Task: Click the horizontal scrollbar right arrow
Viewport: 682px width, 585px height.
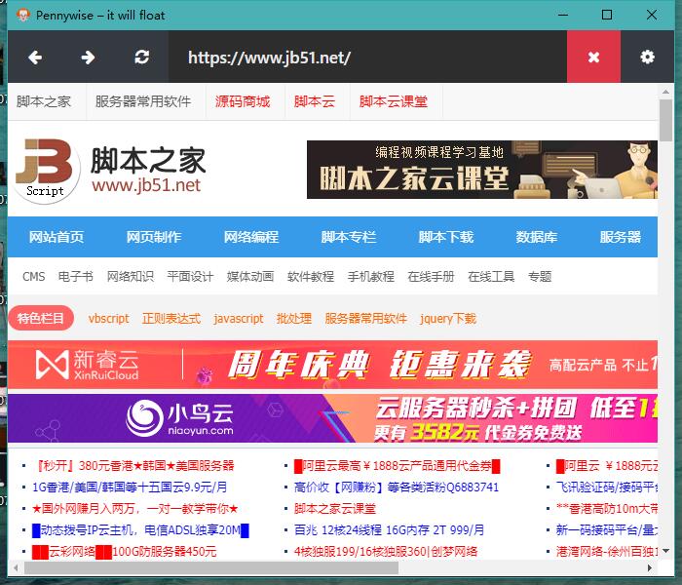Action: [x=650, y=567]
